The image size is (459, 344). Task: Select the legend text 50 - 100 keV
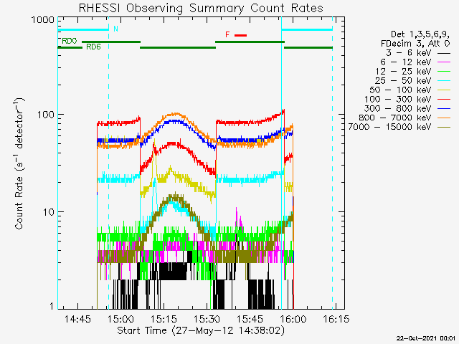[x=400, y=90]
